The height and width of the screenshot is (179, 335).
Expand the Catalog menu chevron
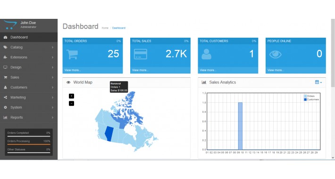[52, 48]
